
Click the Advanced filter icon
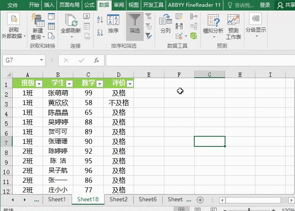point(148,36)
